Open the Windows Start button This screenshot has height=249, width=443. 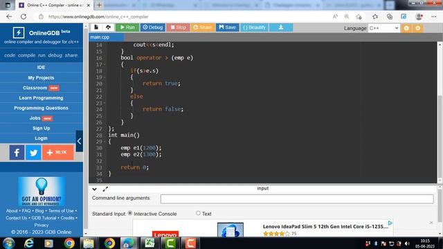click(x=8, y=243)
